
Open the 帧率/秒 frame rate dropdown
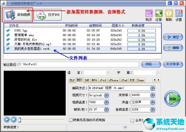click(106, 109)
